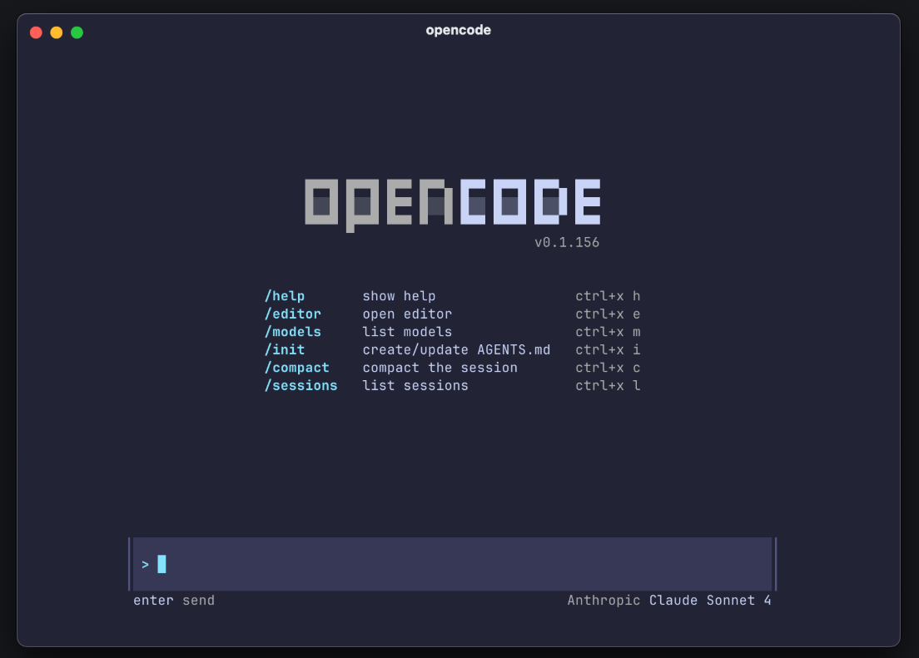Close the opencode window with red button
This screenshot has height=658, width=919.
37,32
